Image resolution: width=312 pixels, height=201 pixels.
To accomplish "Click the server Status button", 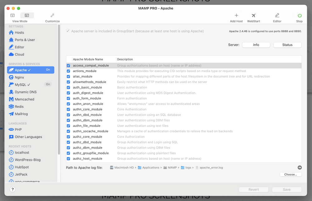I will pos(287,45).
